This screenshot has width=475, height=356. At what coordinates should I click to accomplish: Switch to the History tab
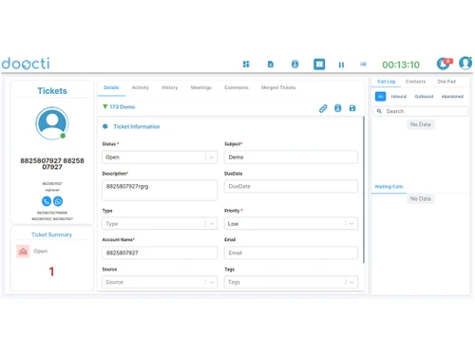(170, 87)
